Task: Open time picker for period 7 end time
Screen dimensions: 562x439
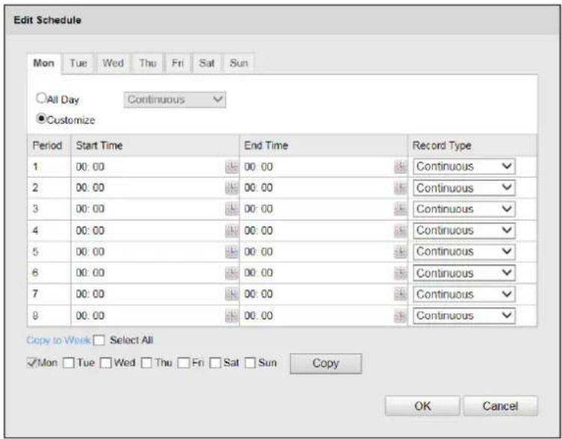Action: click(400, 294)
